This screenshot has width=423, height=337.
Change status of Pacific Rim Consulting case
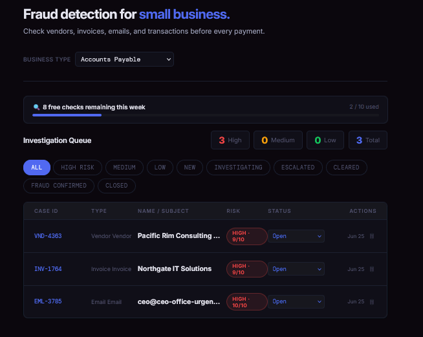296,236
